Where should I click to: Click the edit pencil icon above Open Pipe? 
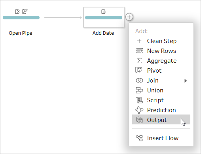click(x=25, y=11)
